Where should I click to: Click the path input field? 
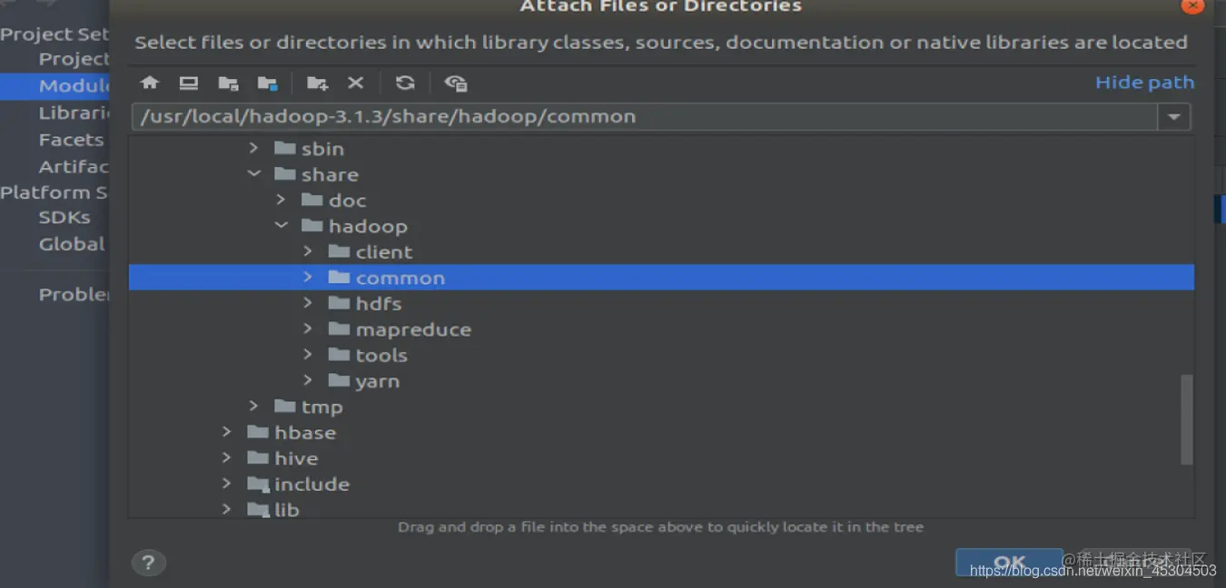click(645, 117)
